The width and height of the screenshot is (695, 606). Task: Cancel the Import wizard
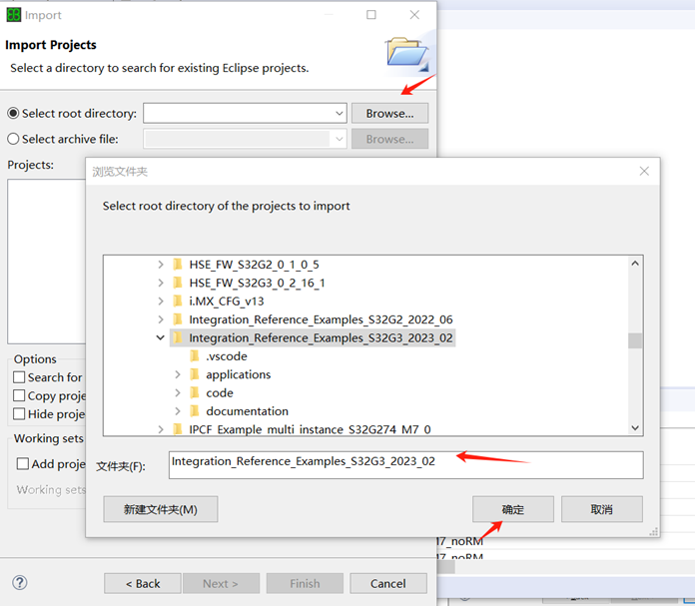[x=388, y=583]
